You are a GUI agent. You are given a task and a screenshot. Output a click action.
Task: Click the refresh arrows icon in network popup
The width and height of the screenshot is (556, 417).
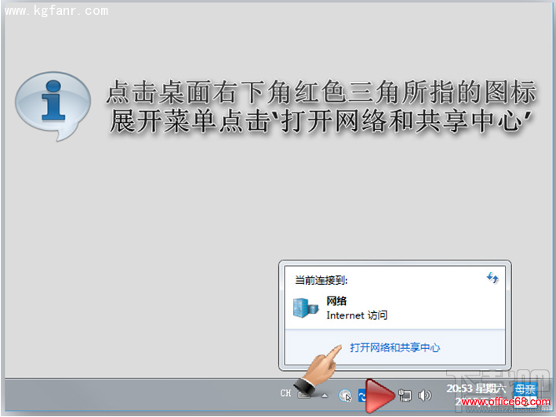click(492, 278)
